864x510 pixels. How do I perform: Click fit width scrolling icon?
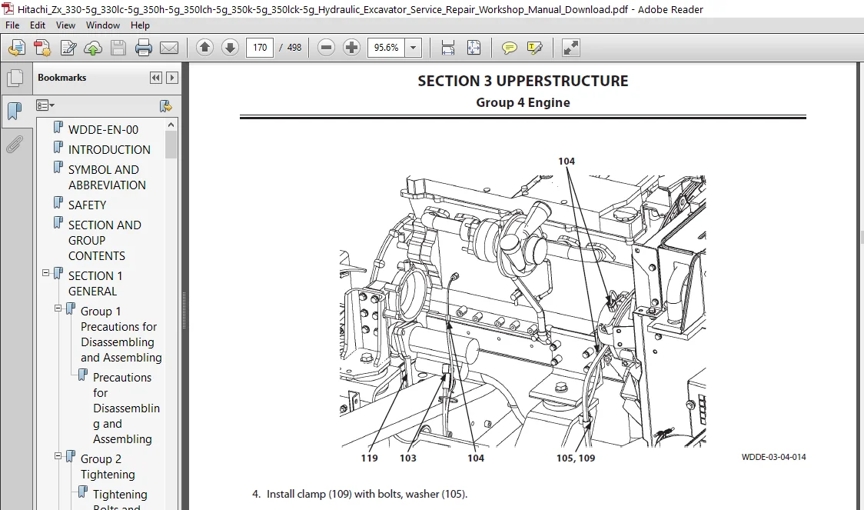click(x=448, y=48)
